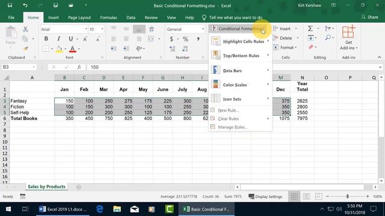Decrease font size with the small A icon
The height and width of the screenshot is (216, 385).
(x=97, y=39)
